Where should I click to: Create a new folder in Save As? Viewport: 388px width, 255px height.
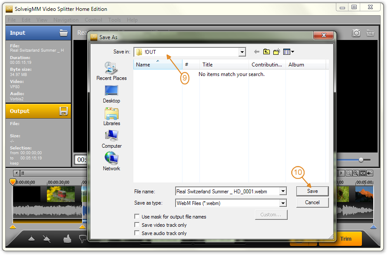click(277, 52)
